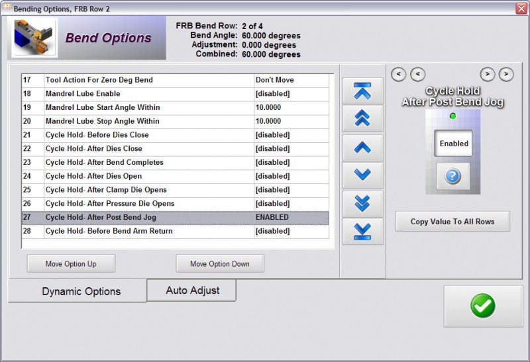Click the single up arrow button
530x362 pixels.
pos(362,147)
